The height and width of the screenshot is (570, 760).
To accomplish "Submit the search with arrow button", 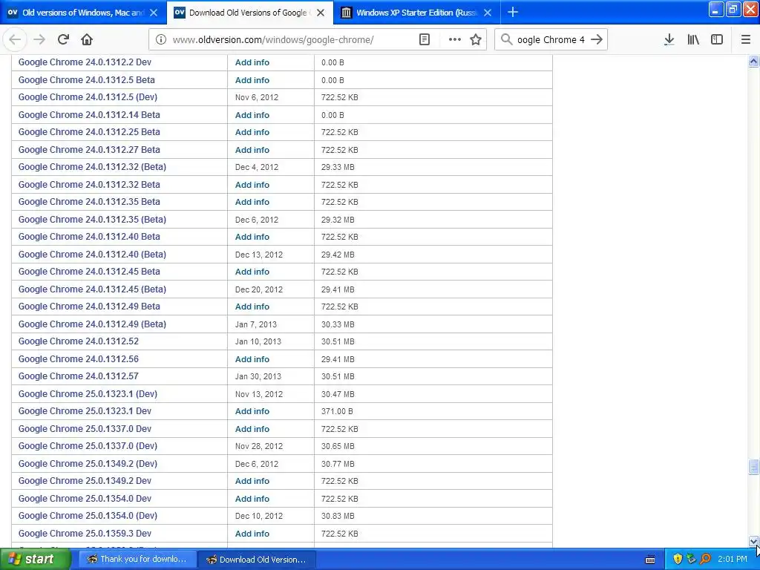I will [597, 40].
